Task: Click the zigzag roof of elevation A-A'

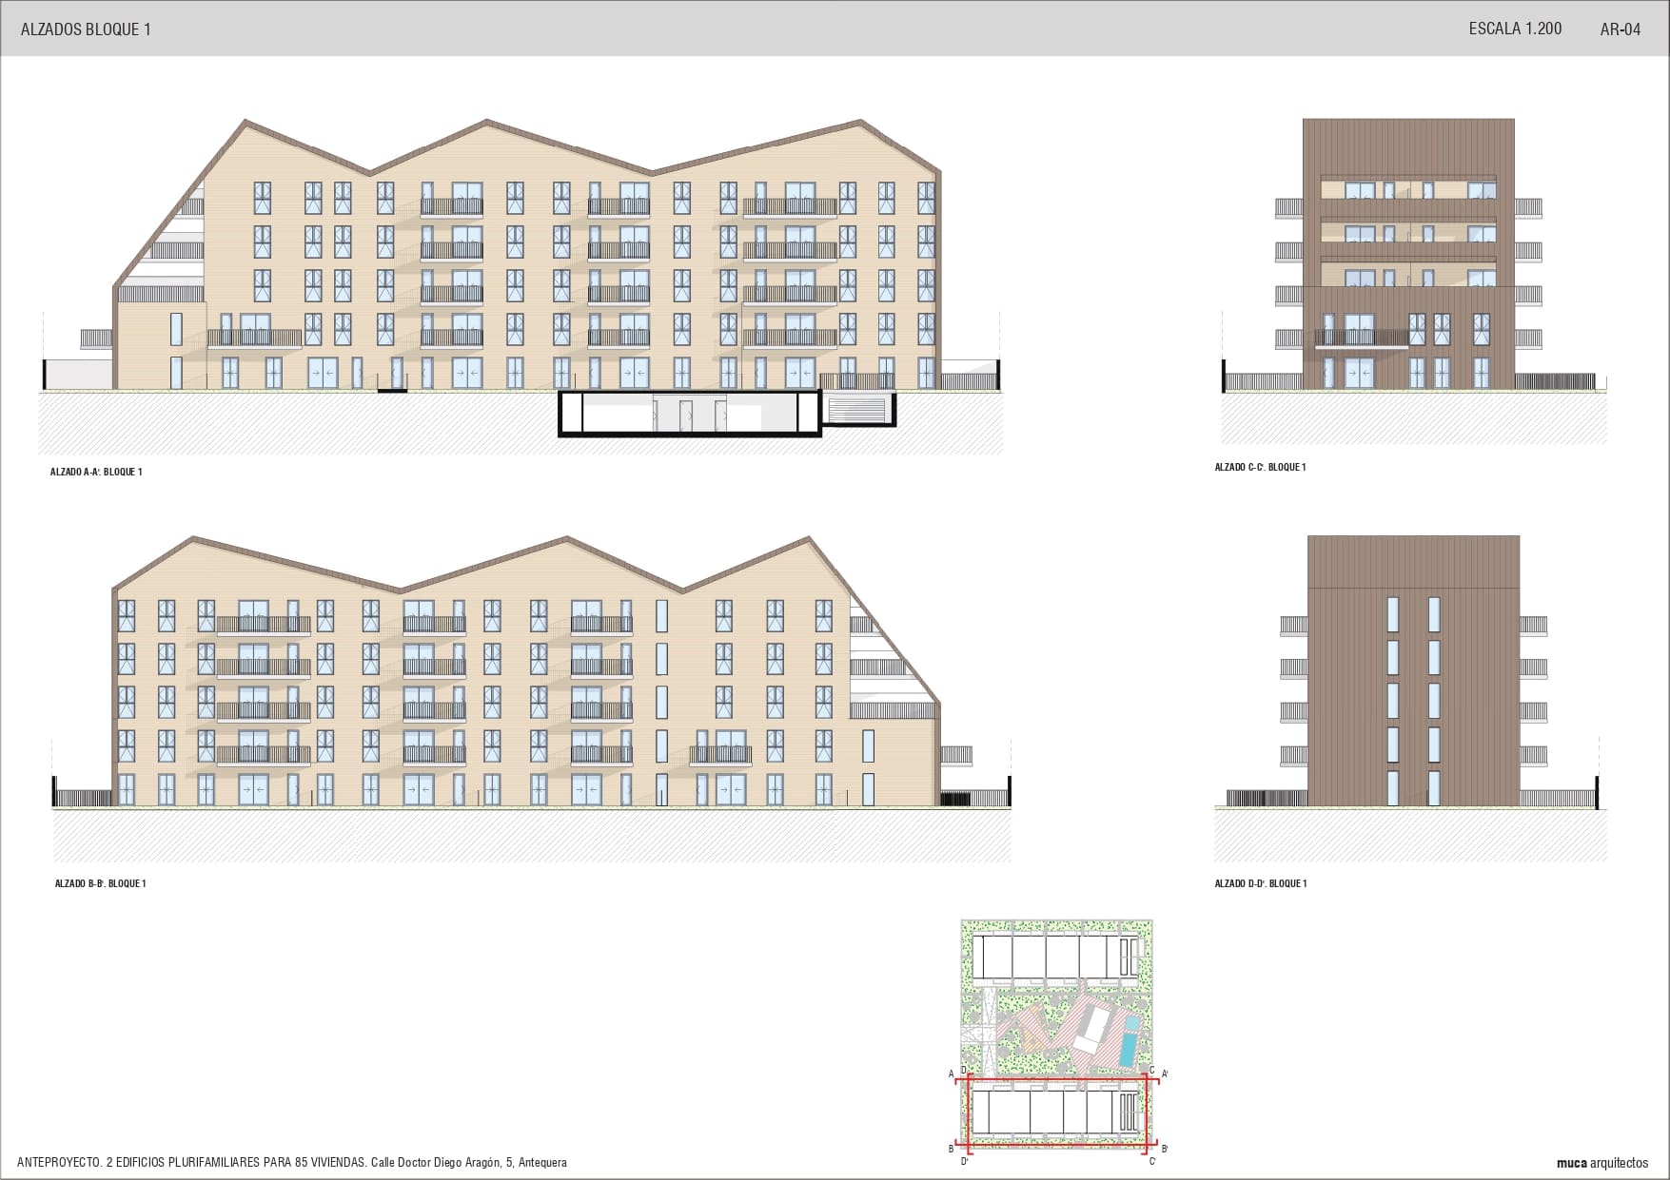Action: tap(487, 123)
